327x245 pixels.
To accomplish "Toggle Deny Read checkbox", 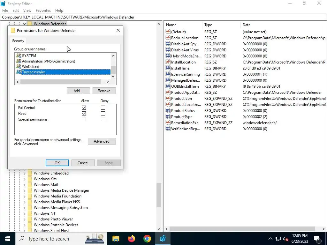I will coord(103,114).
